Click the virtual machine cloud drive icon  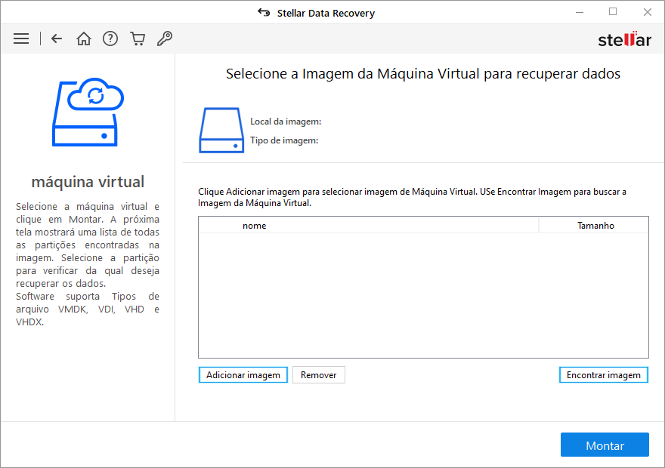[x=88, y=112]
